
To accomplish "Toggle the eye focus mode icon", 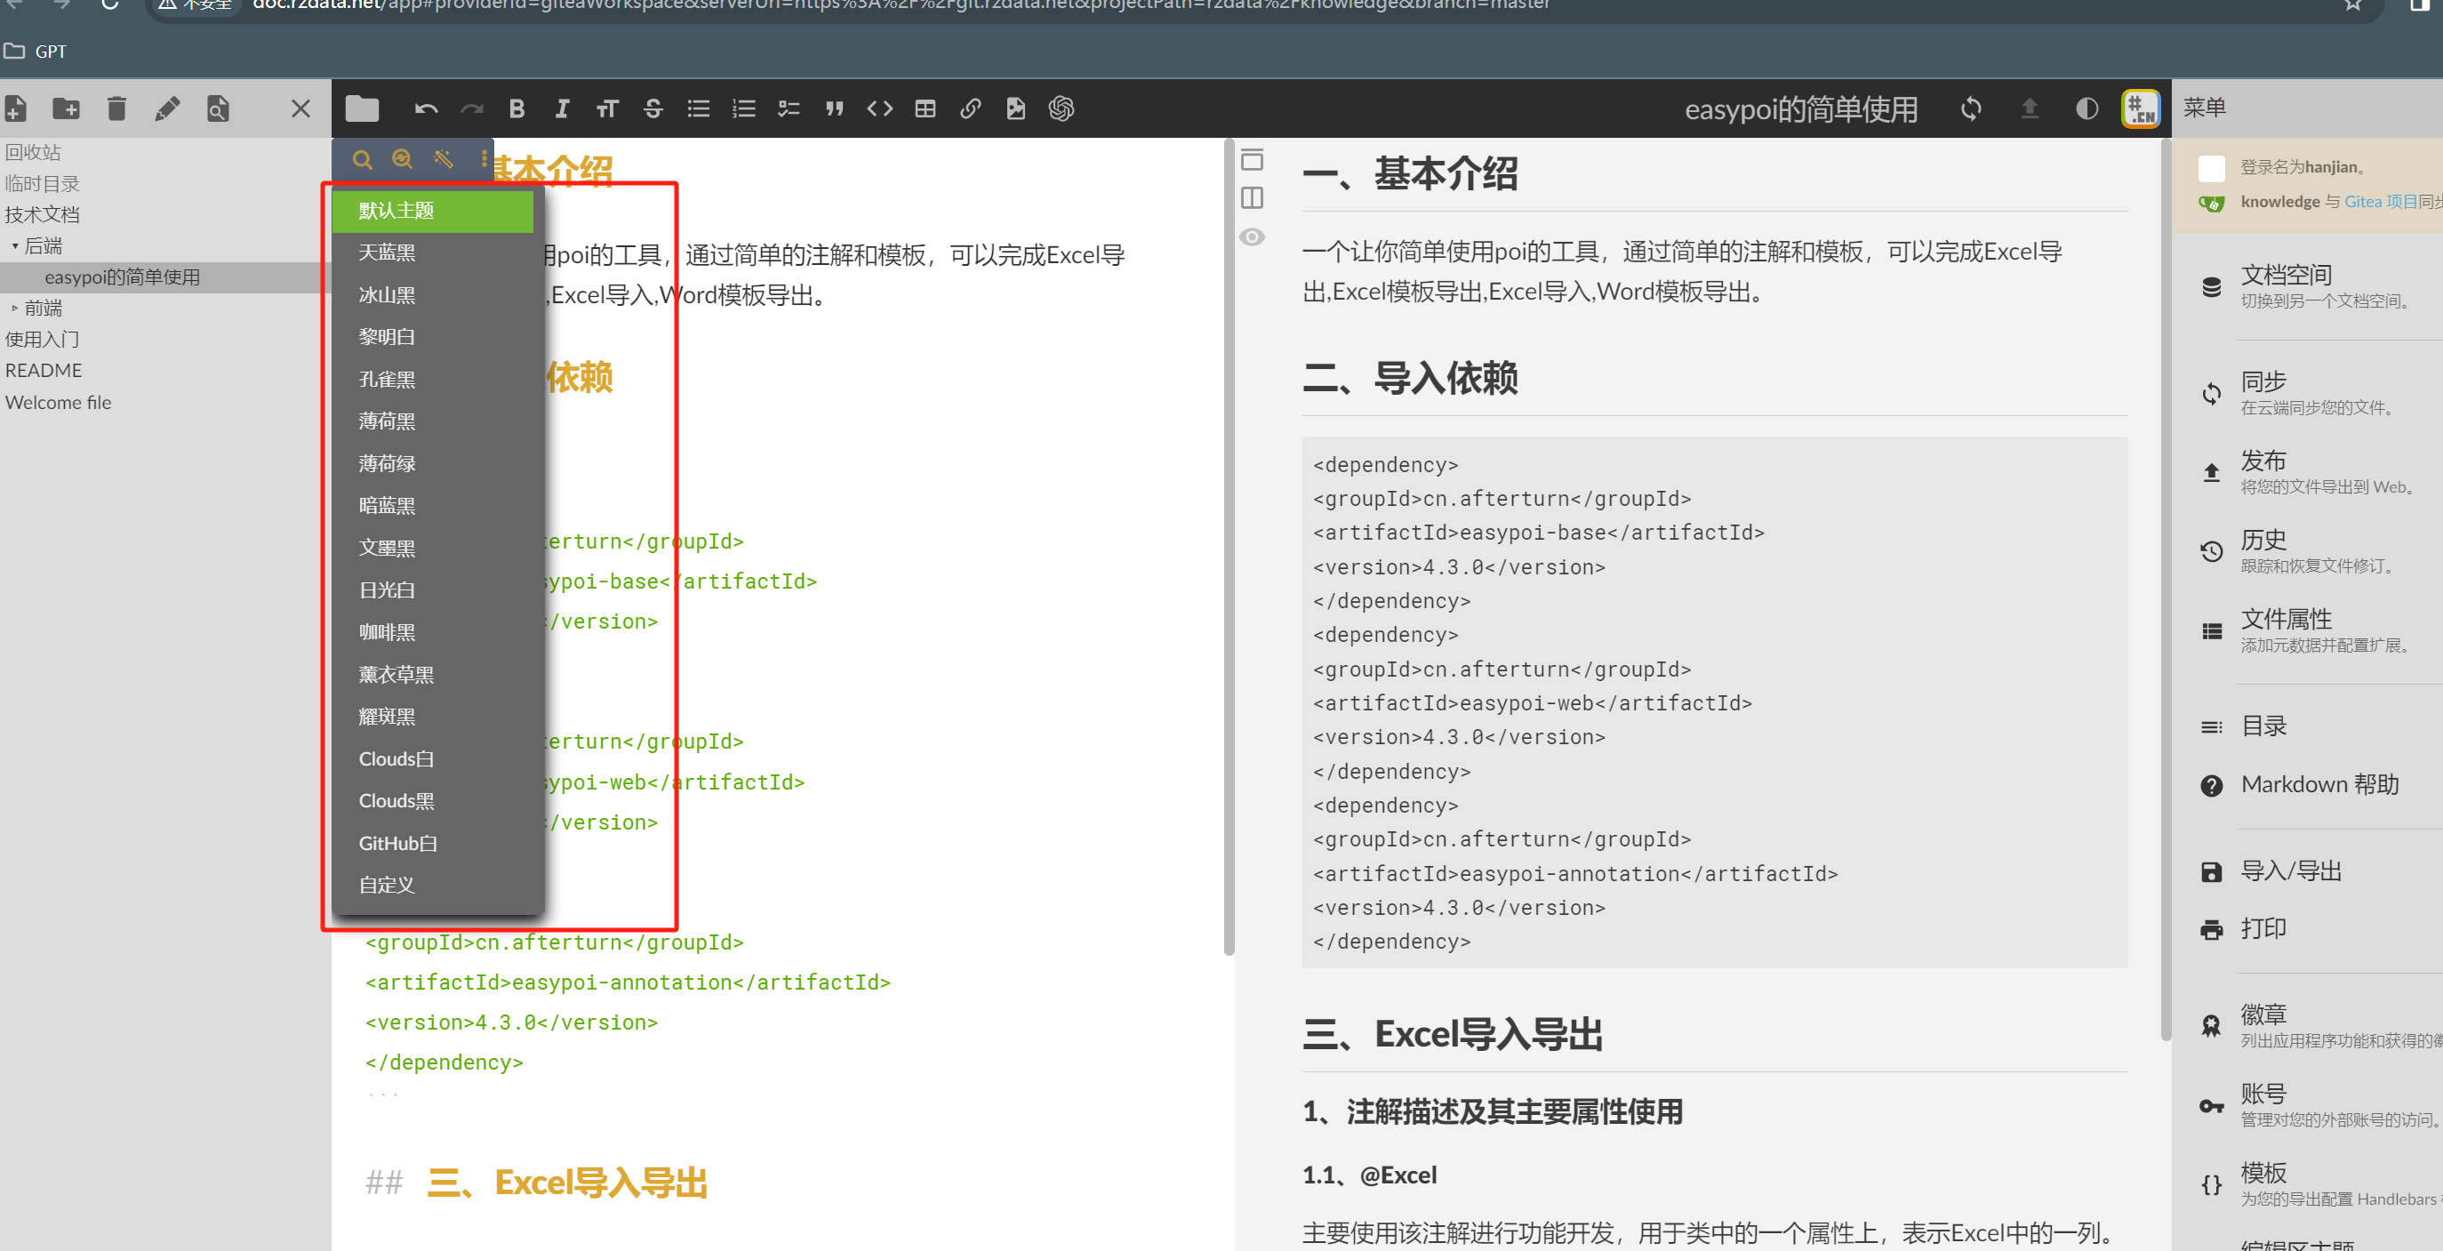I will click(1252, 237).
